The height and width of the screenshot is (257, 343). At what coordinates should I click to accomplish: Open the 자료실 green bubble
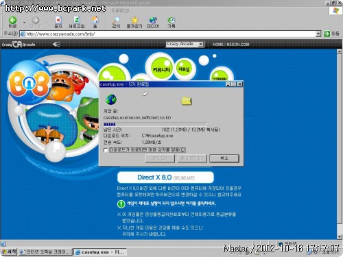[185, 69]
